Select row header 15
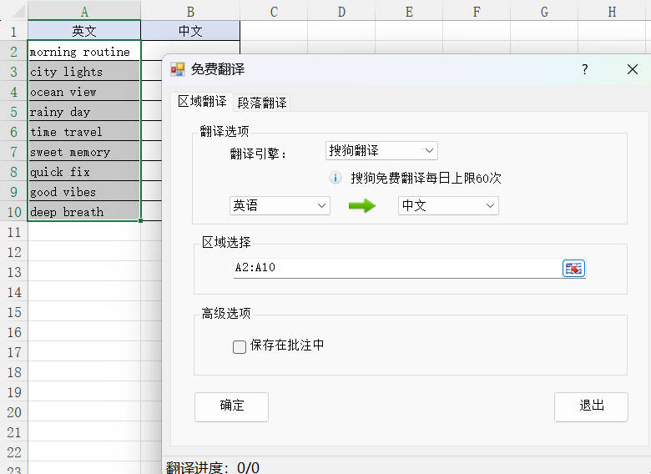 point(13,312)
